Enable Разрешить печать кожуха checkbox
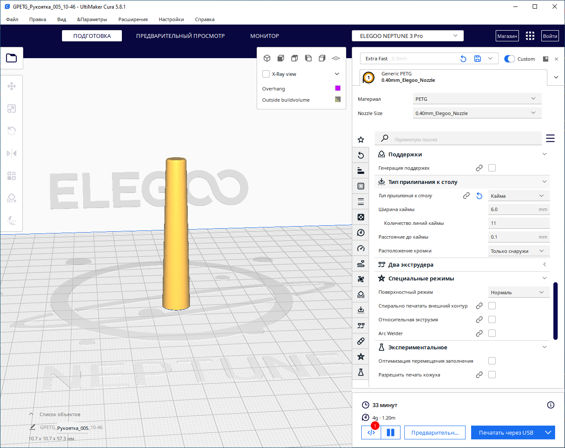The height and width of the screenshot is (448, 565). (492, 375)
